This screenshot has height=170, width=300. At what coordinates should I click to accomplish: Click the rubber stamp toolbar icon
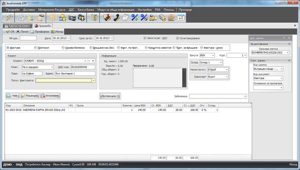pyautogui.click(x=107, y=18)
